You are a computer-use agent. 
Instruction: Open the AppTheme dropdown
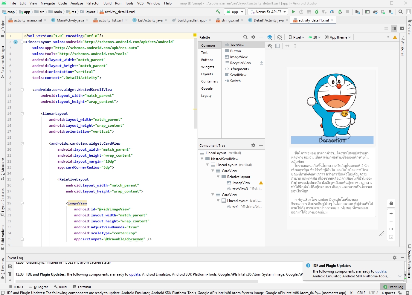(338, 37)
